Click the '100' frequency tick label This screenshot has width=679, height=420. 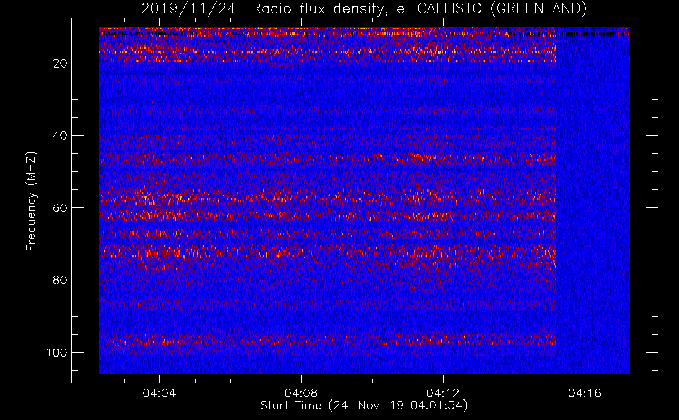(x=57, y=352)
